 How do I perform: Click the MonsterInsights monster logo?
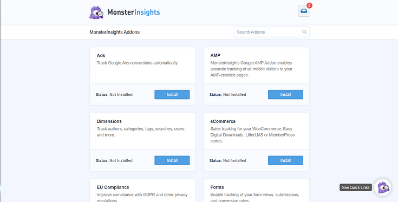pyautogui.click(x=96, y=12)
